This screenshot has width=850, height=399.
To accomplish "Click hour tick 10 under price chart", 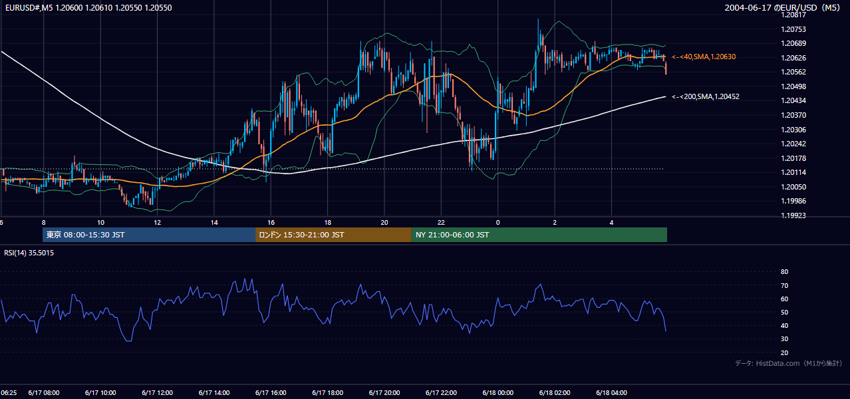I will coord(100,222).
